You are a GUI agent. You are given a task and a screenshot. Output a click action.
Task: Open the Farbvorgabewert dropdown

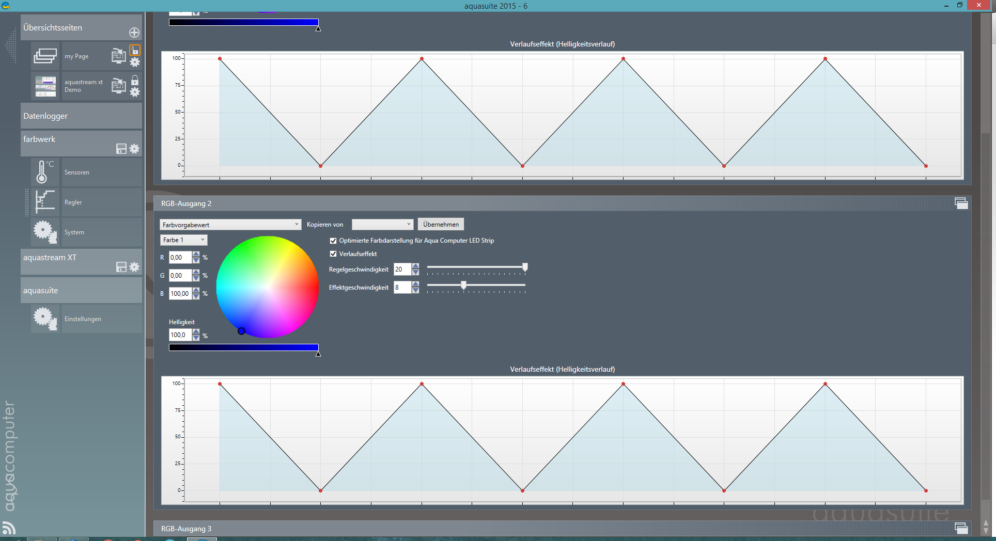click(230, 225)
